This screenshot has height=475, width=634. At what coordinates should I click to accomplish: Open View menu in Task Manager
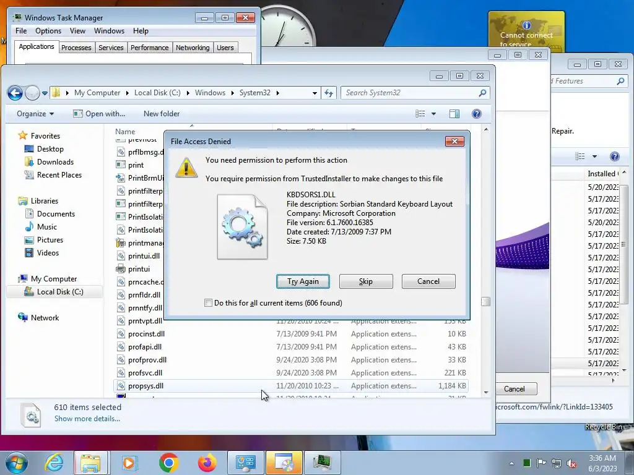[x=77, y=31]
